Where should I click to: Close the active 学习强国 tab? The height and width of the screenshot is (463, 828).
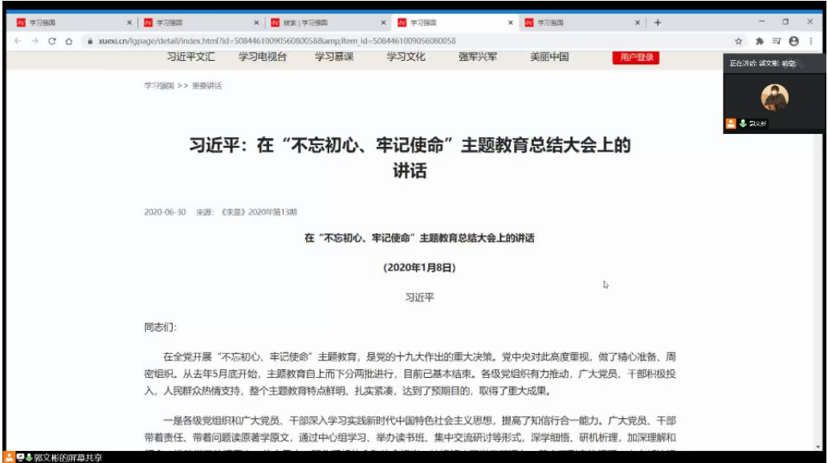510,22
